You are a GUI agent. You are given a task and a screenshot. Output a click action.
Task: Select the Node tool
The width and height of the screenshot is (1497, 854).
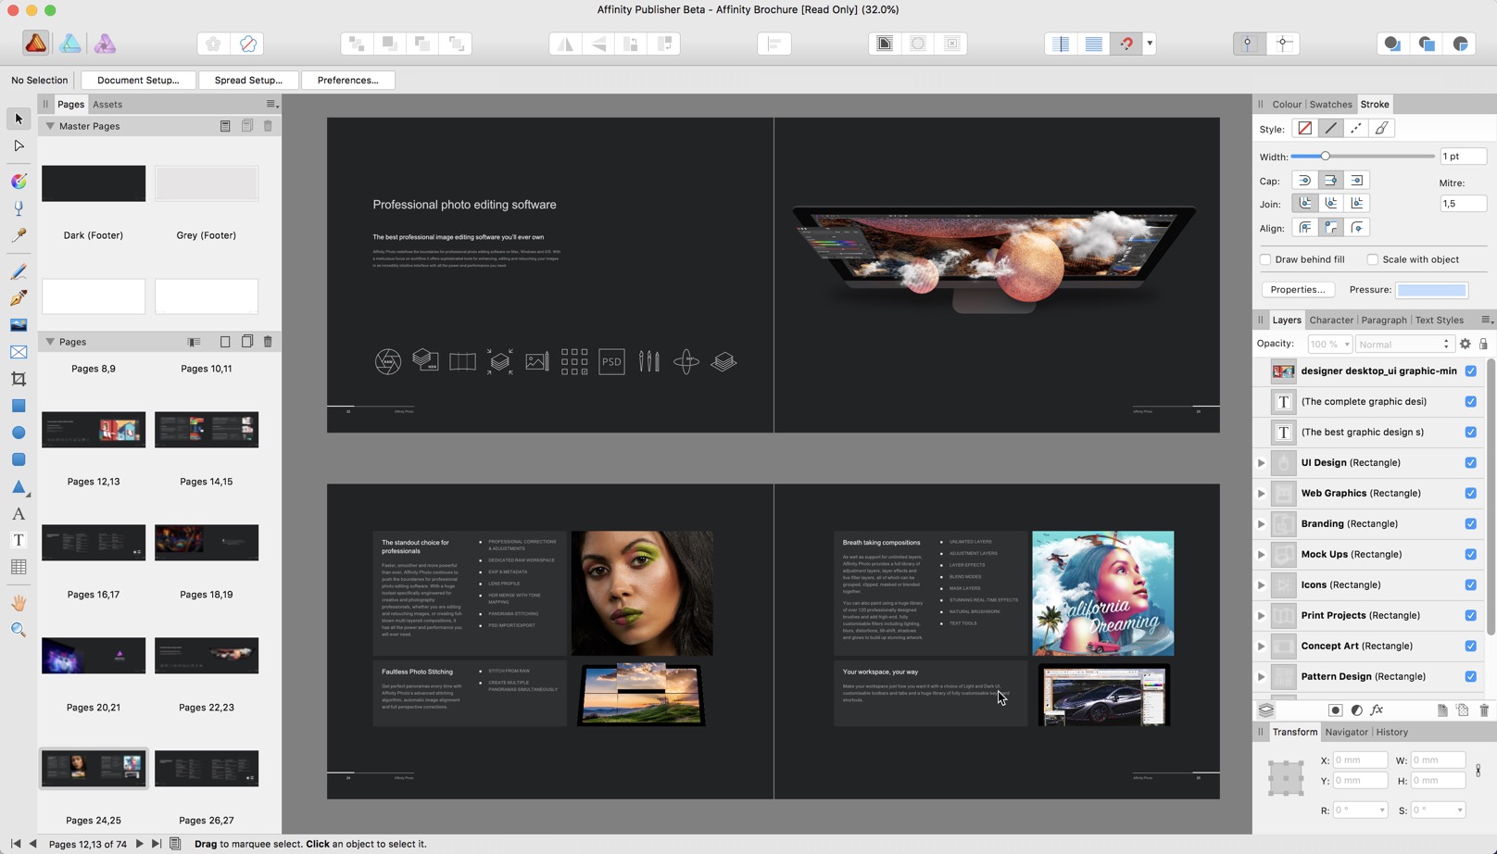[x=19, y=145]
